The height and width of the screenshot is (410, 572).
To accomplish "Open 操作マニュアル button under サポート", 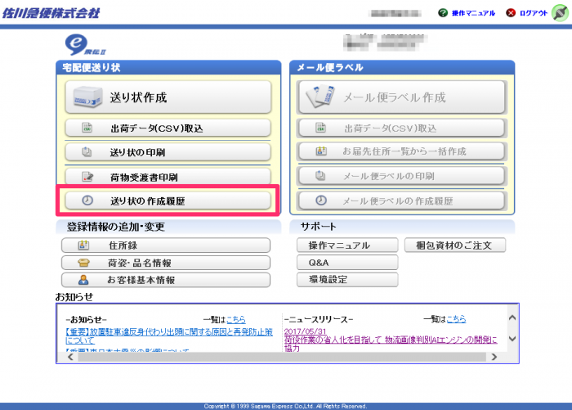I will pos(347,245).
